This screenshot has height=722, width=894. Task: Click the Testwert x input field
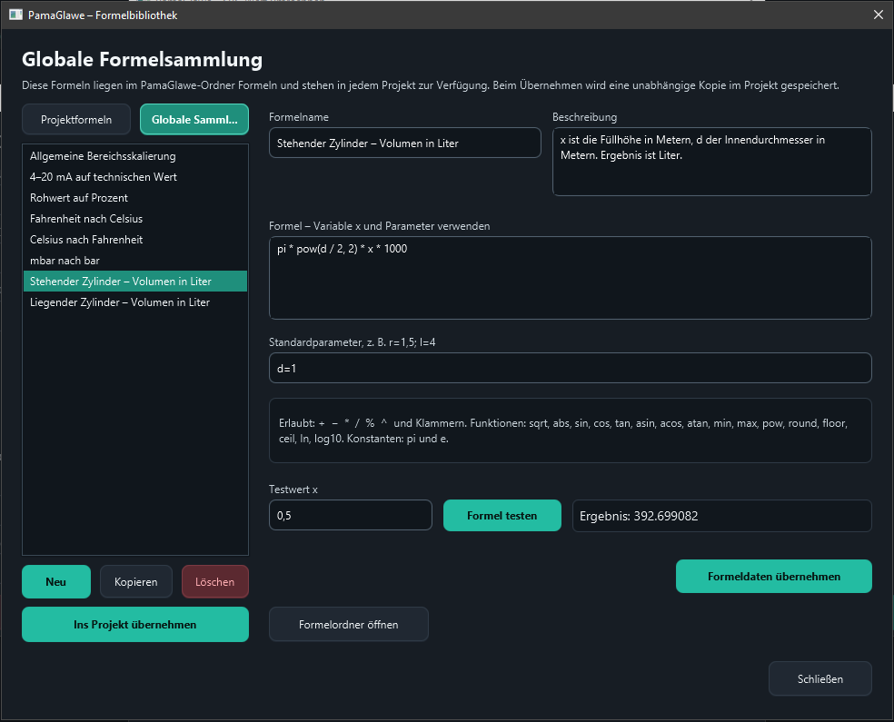350,516
